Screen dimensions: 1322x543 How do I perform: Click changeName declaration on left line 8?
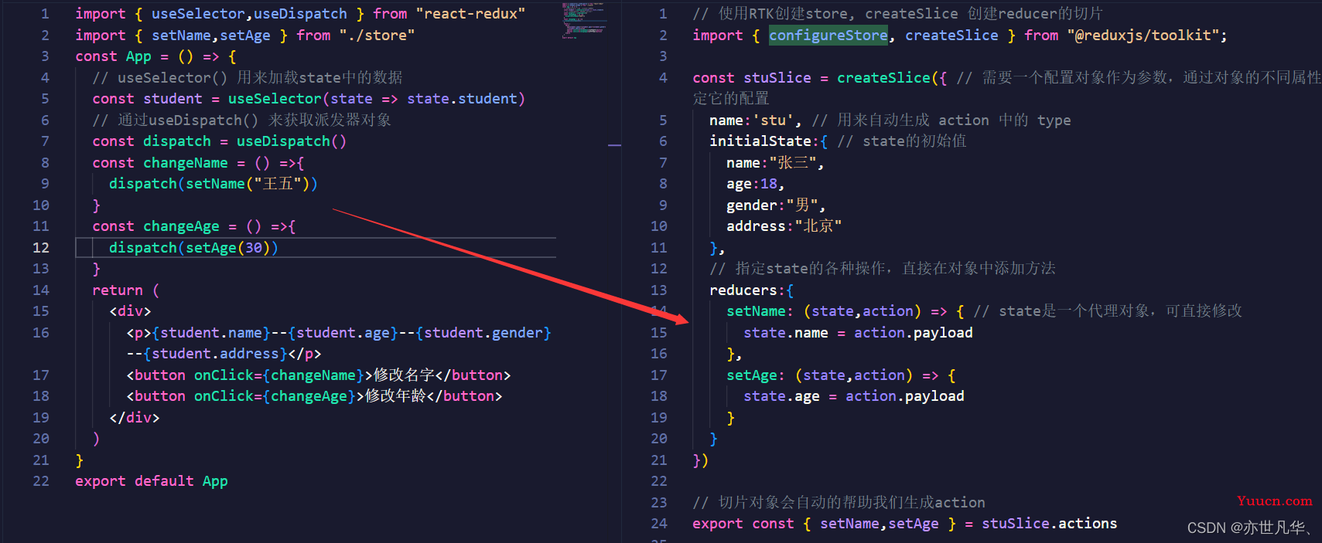[x=186, y=163]
